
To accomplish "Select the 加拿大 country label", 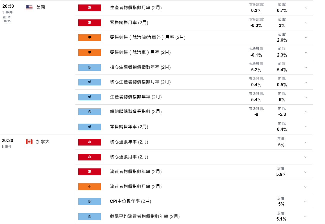I will pyautogui.click(x=43, y=142).
